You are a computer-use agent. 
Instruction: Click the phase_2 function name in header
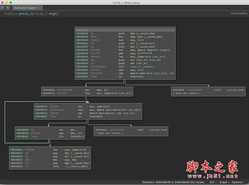[25, 14]
